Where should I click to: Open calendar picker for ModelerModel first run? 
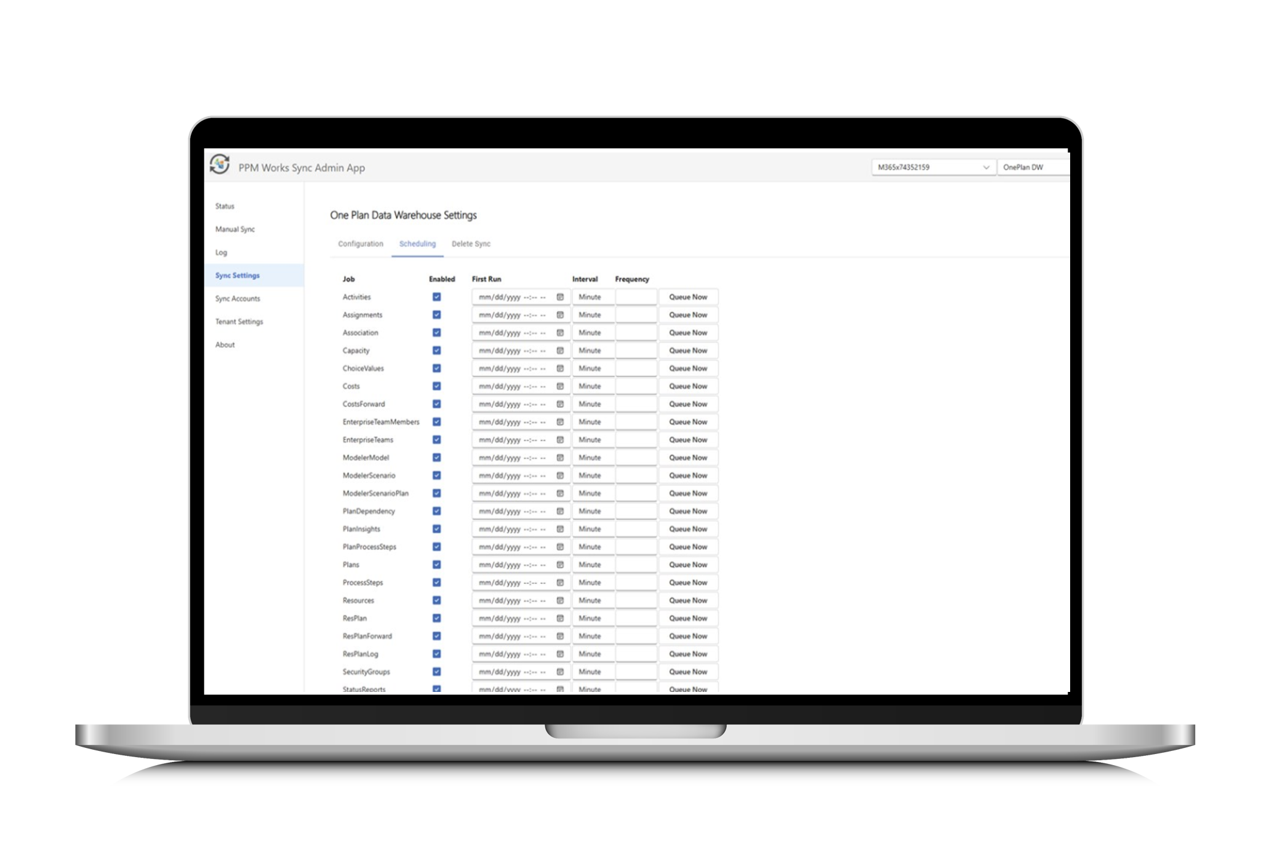(560, 458)
